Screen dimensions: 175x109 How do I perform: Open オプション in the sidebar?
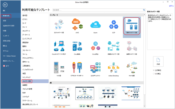click(x=6, y=51)
